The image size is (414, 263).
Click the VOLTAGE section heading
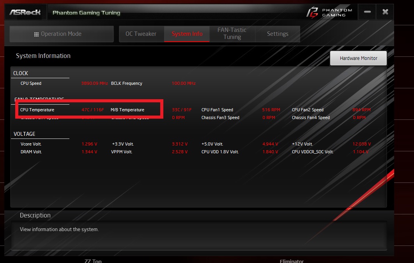24,134
